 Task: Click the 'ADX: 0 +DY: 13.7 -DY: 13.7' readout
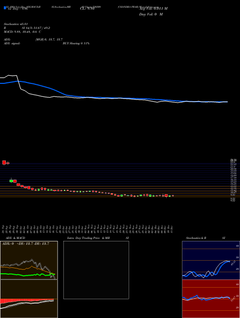point(25,244)
